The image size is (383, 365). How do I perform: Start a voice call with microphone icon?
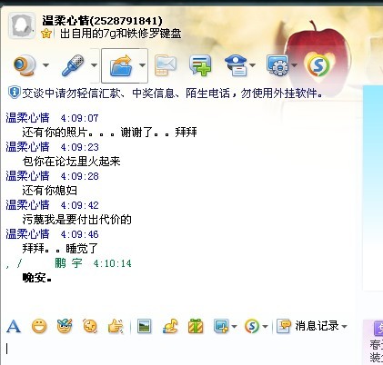[x=73, y=65]
